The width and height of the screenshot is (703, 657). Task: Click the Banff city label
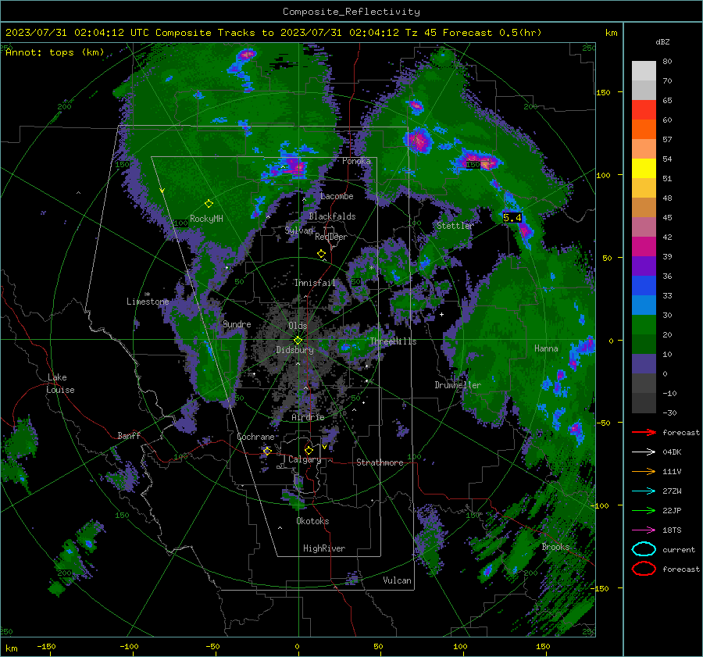(x=129, y=436)
